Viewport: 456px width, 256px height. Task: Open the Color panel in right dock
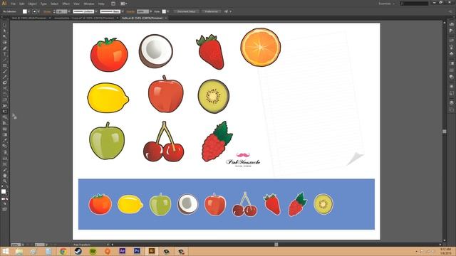[451, 24]
